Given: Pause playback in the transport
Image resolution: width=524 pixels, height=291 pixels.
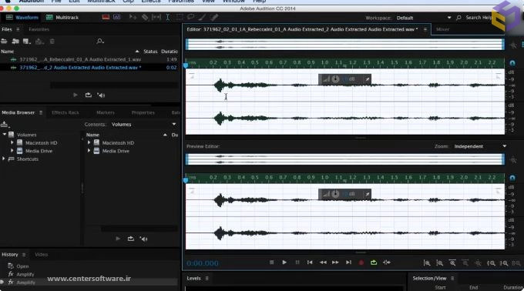Looking at the screenshot, I should [297, 263].
